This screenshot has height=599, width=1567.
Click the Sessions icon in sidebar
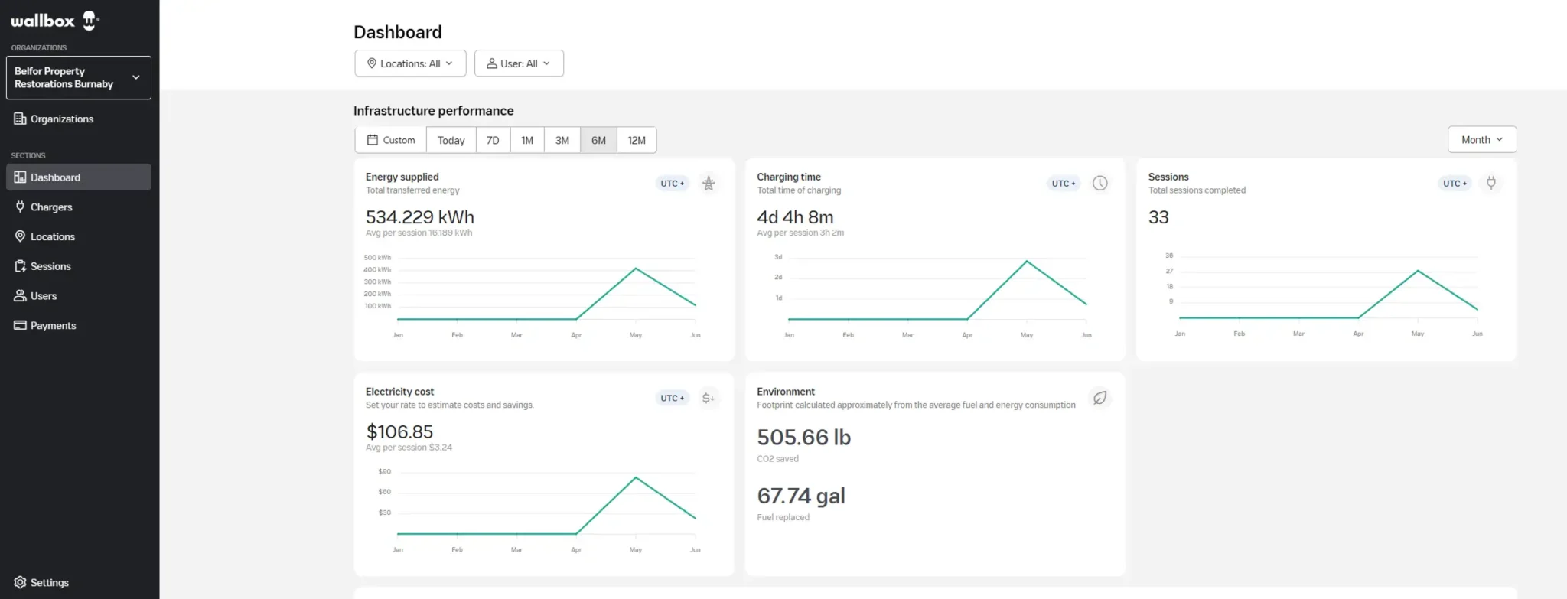tap(20, 266)
